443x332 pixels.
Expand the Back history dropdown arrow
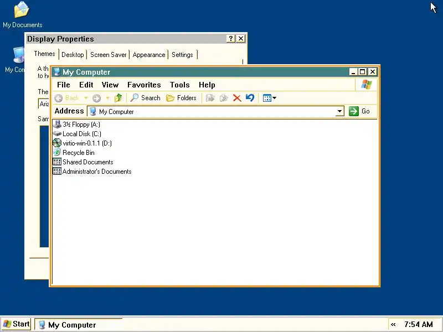click(x=86, y=98)
